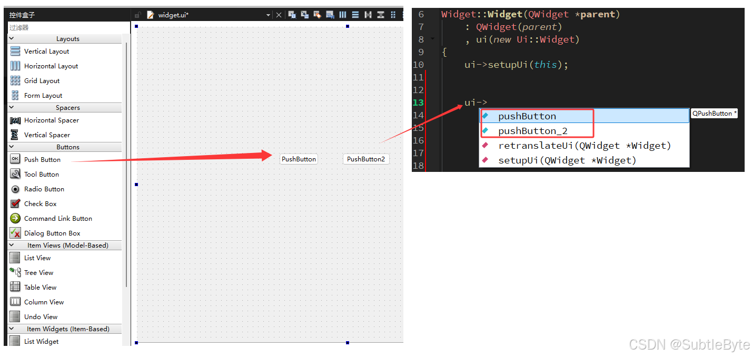Open the widget.ui document dropdown arrow
This screenshot has width=752, height=358.
(268, 15)
